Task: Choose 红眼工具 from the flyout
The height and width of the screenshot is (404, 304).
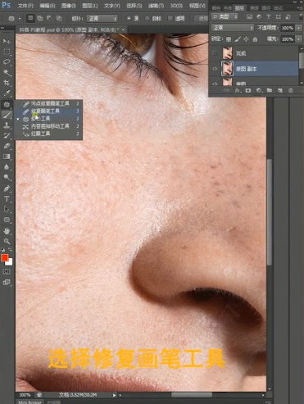Action: [x=48, y=134]
